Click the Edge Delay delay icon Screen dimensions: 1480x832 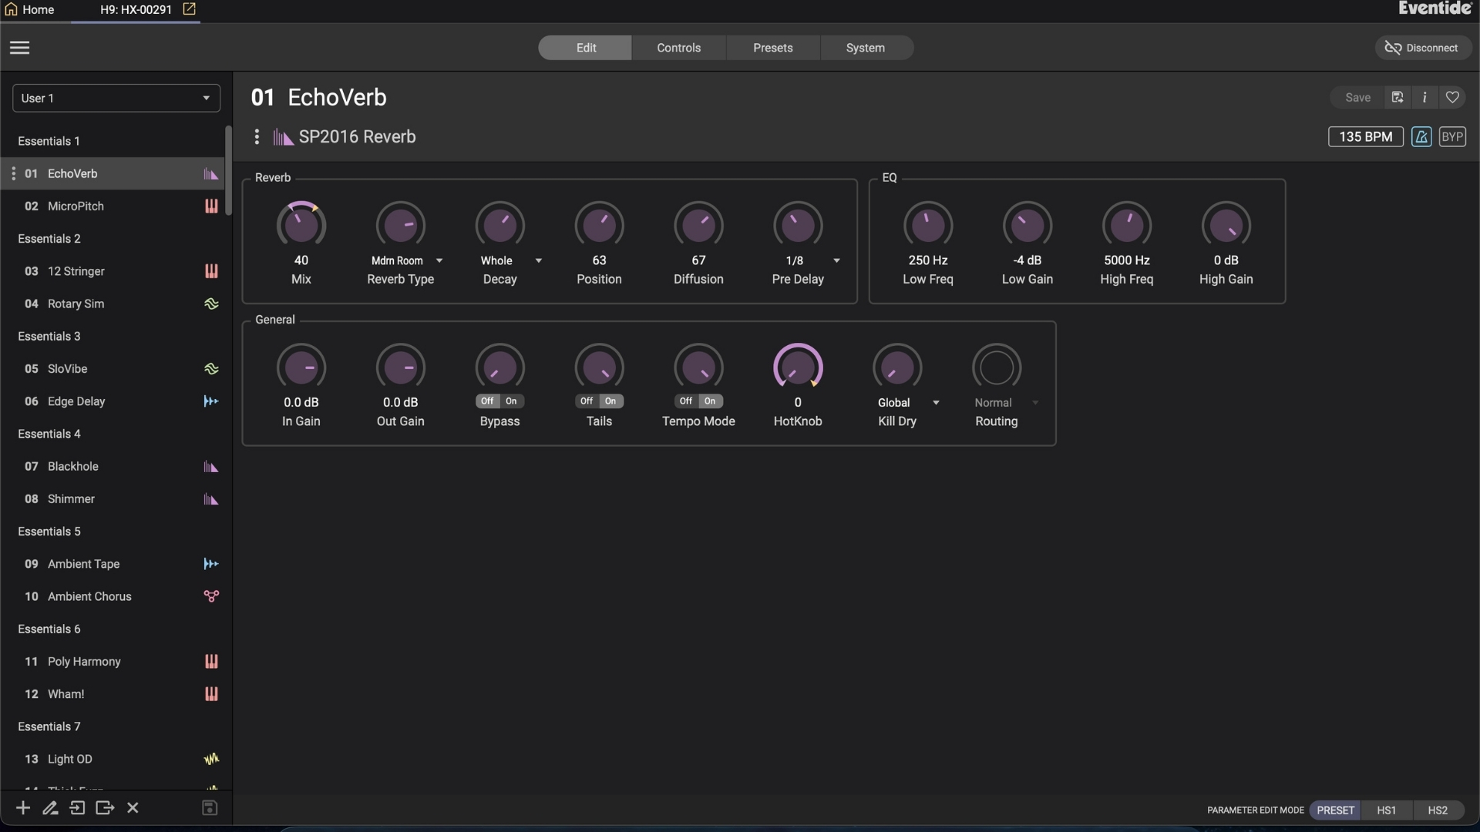pyautogui.click(x=211, y=401)
